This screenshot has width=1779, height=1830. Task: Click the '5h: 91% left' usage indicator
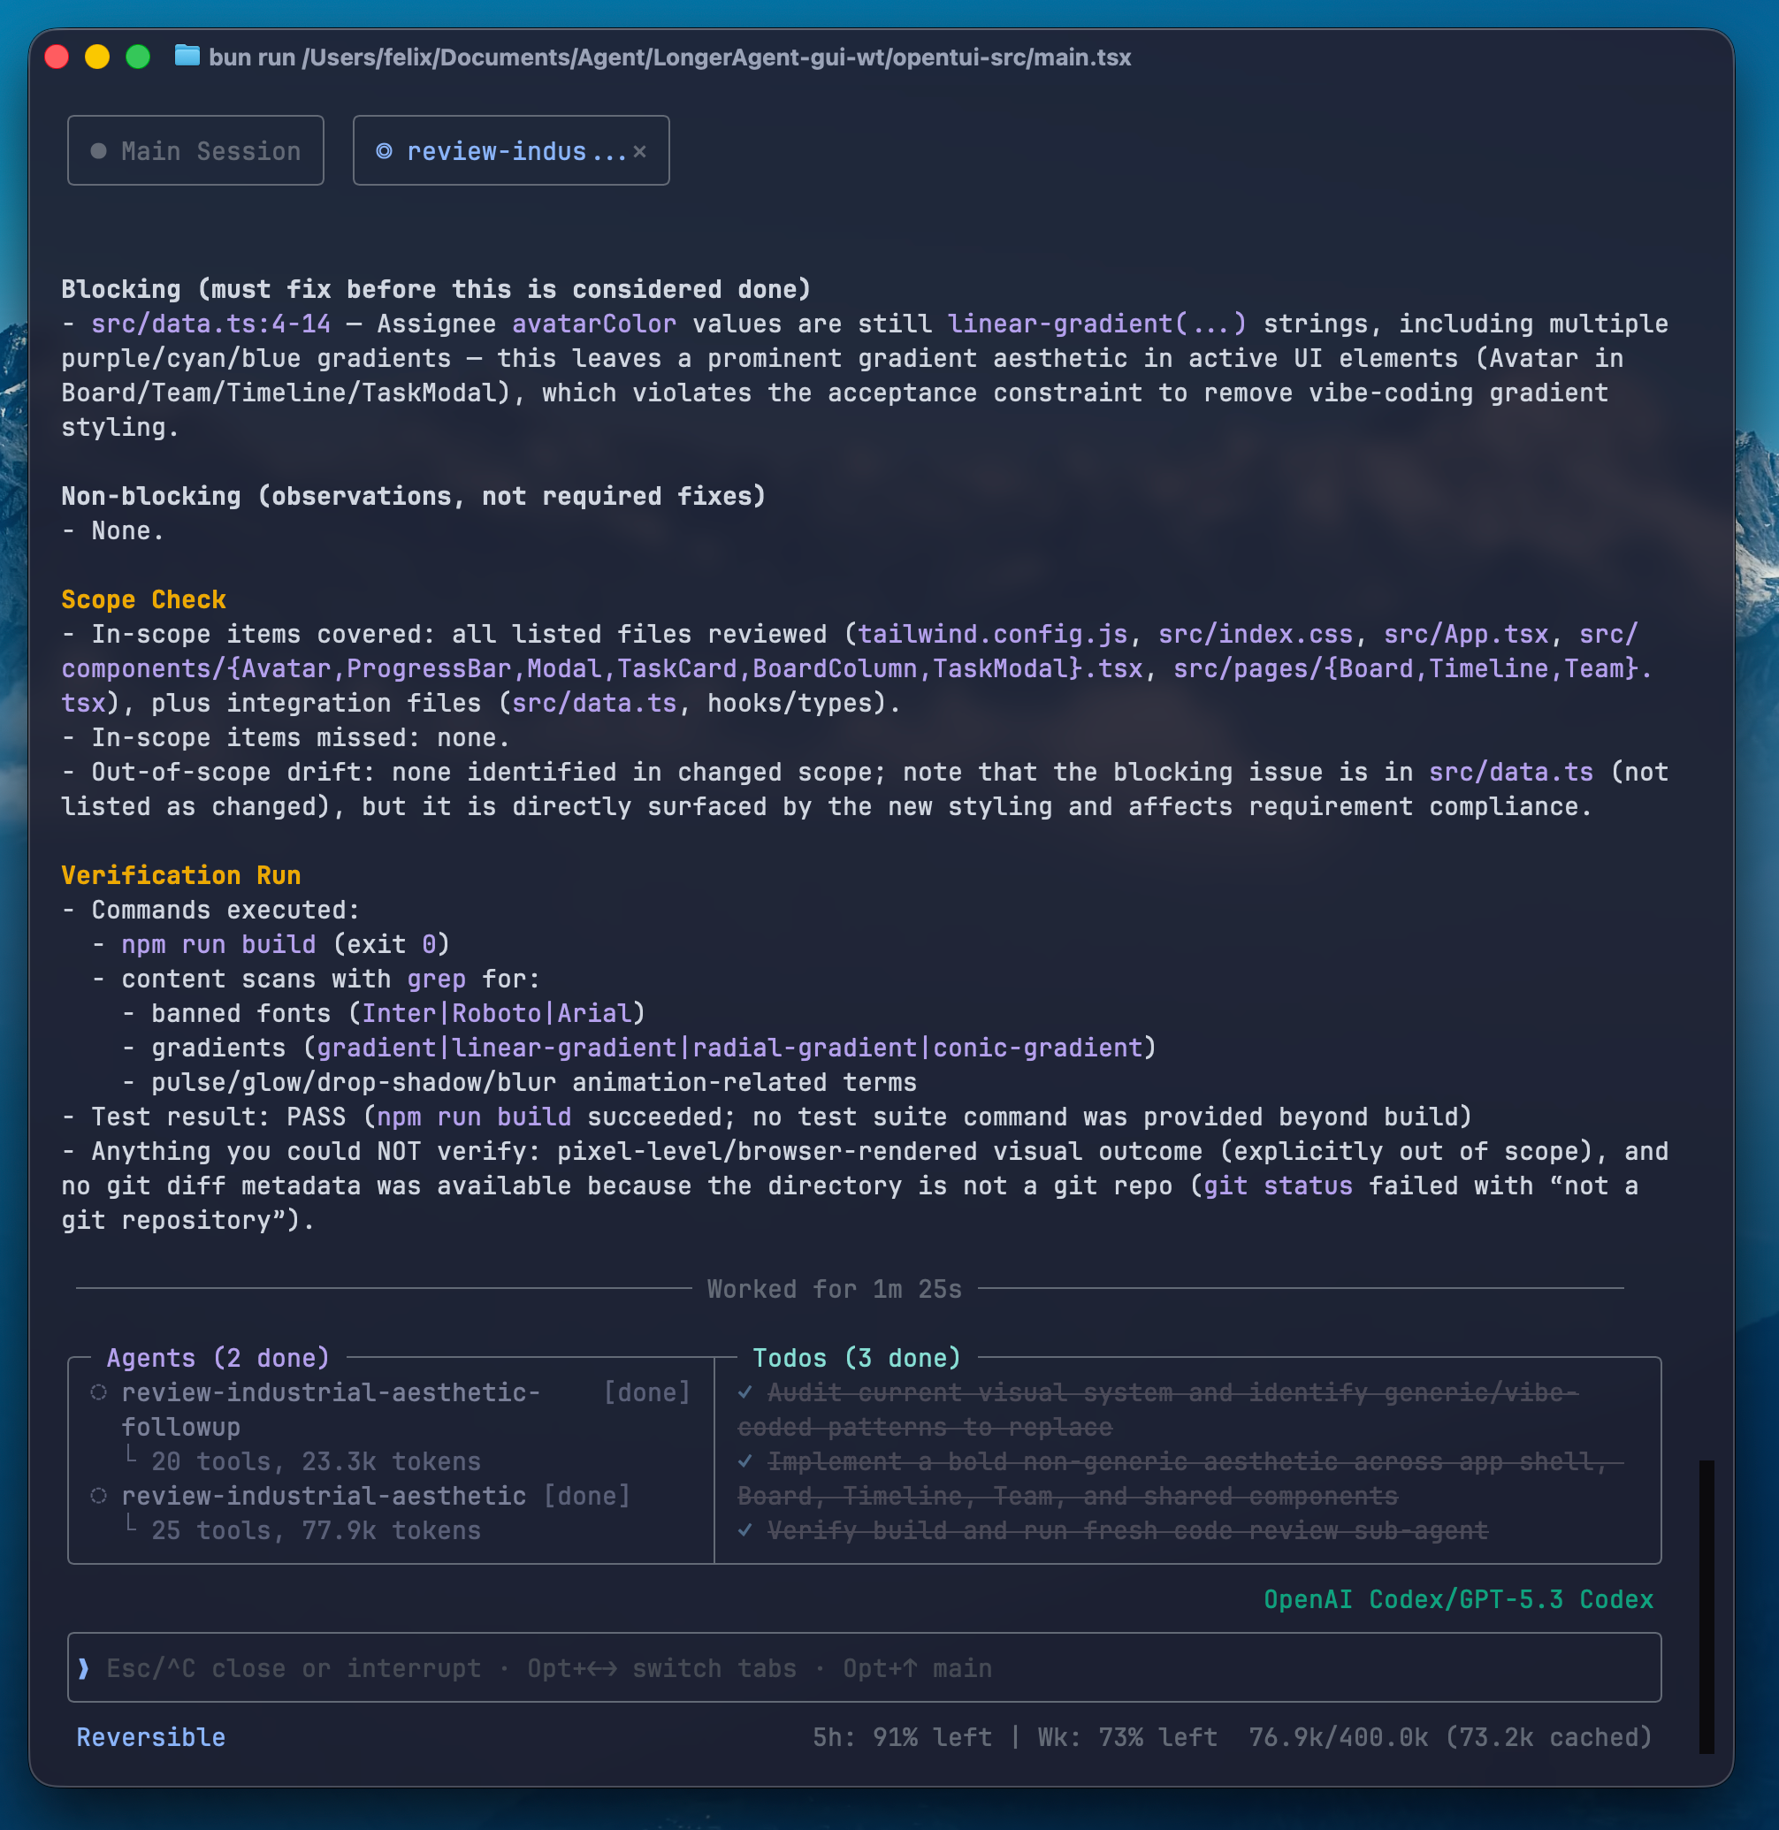pyautogui.click(x=902, y=1736)
